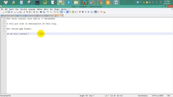Open the Function List toolbar icon
The width and height of the screenshot is (173, 97).
(x=76, y=12)
